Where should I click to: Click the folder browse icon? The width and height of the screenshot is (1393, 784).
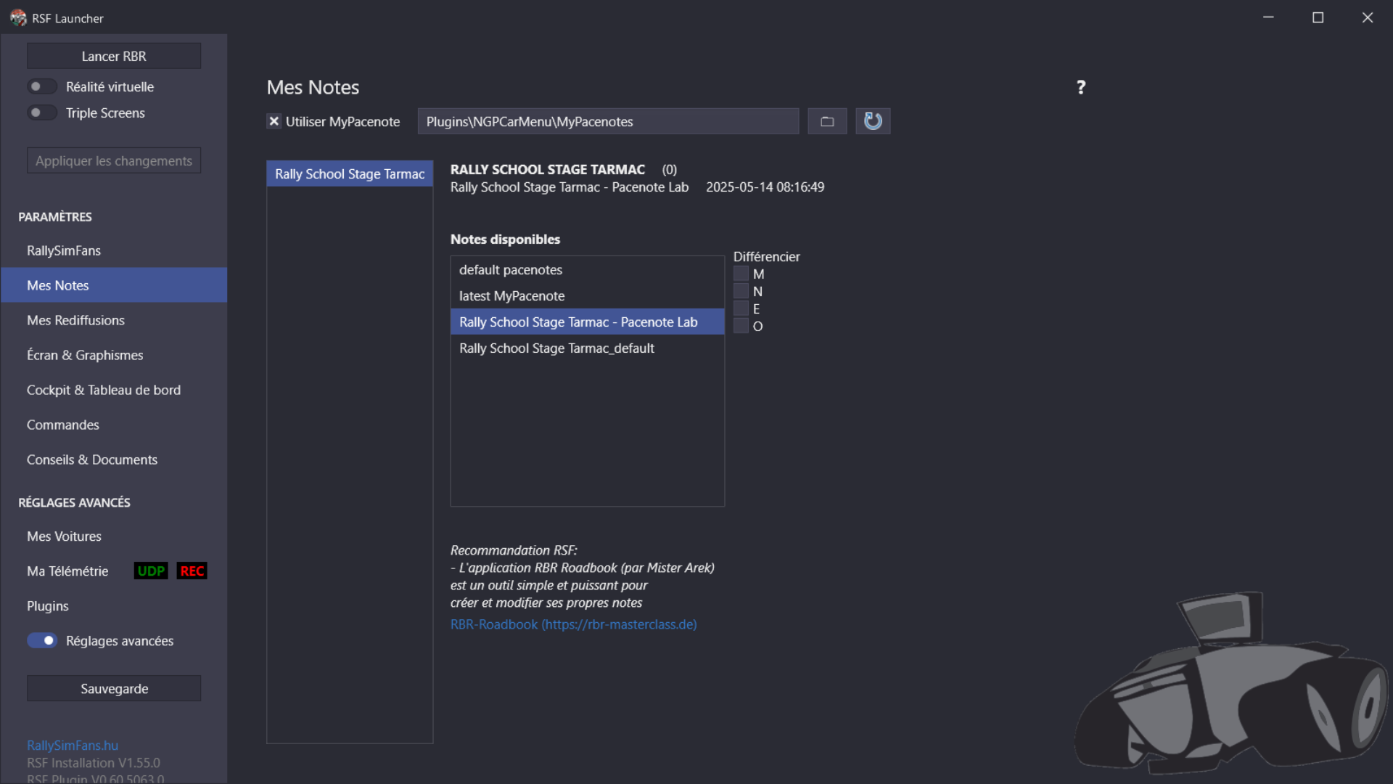(827, 121)
